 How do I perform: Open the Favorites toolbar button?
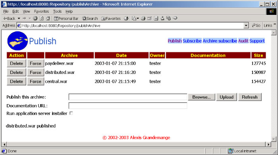[x=111, y=18]
